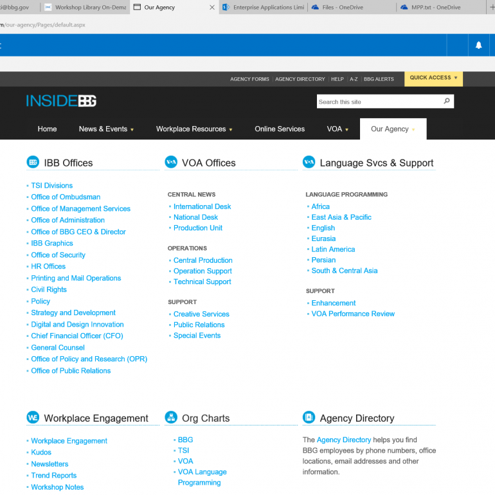The image size is (495, 495).
Task: Click the notification bell icon
Action: pyautogui.click(x=478, y=45)
